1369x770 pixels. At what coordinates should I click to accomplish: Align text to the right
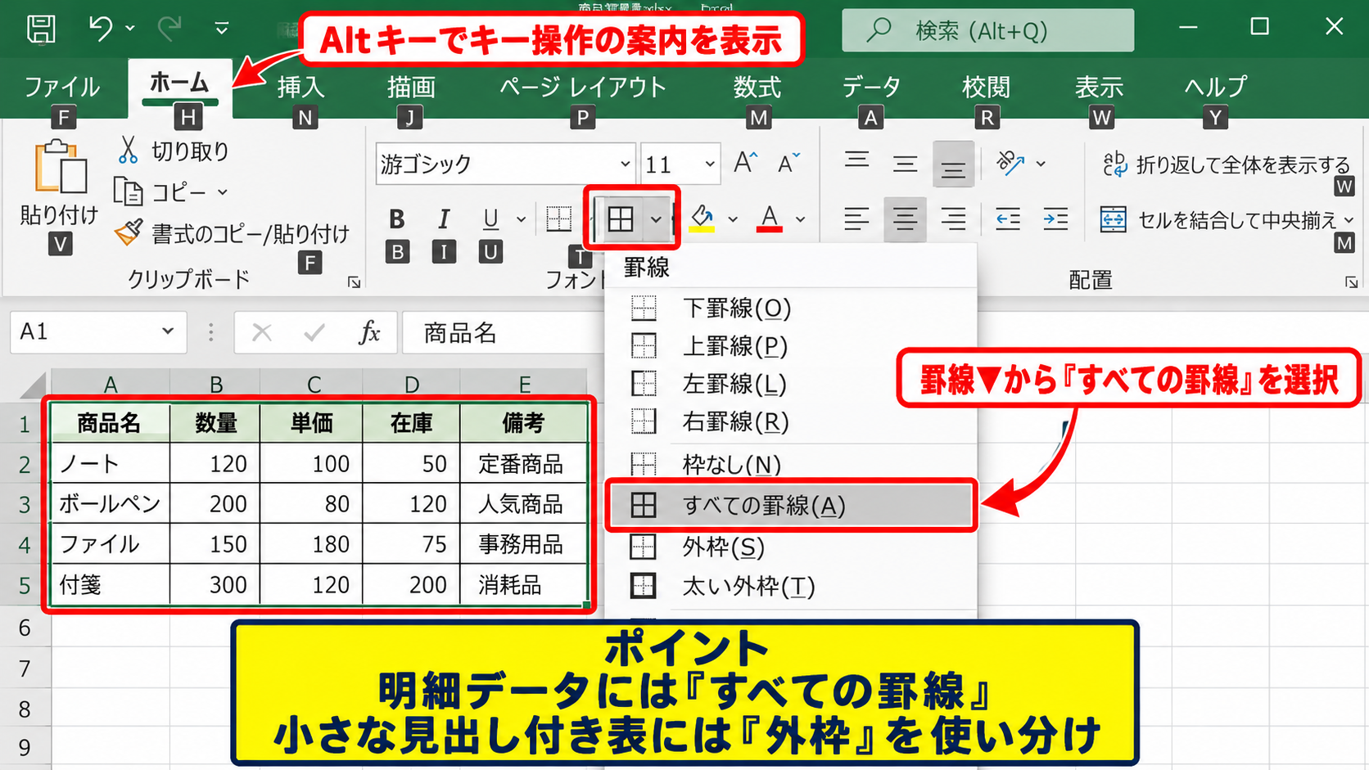point(953,218)
